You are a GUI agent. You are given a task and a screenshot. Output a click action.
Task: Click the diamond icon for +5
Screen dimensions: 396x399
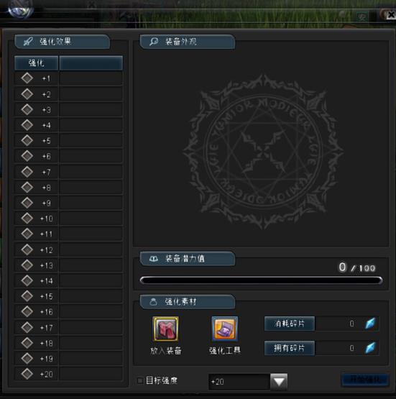point(27,140)
